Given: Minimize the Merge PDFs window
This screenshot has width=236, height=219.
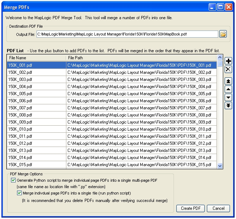Looking at the screenshot, I should click(x=212, y=7).
